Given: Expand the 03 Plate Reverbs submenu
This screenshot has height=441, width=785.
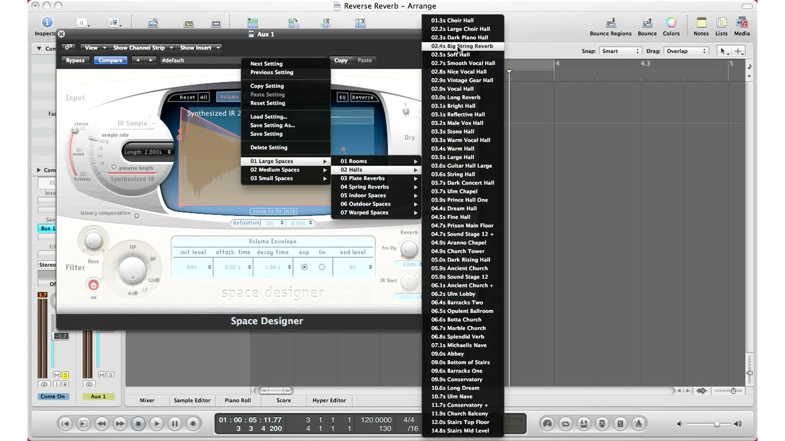Looking at the screenshot, I should pos(377,178).
